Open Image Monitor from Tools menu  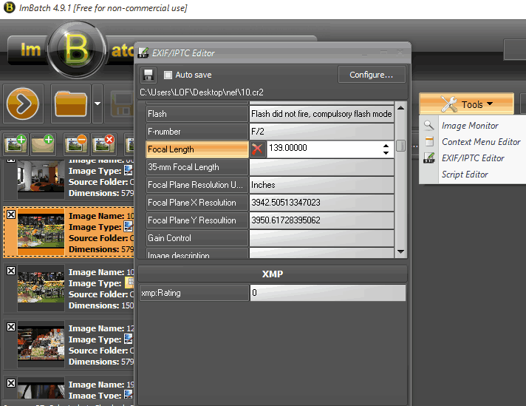click(470, 126)
